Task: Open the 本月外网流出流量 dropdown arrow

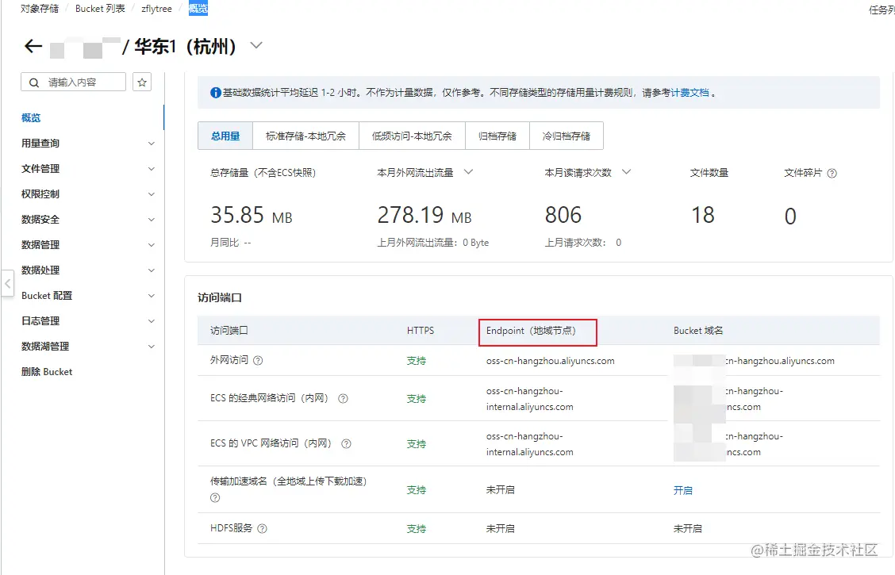Action: pos(469,171)
